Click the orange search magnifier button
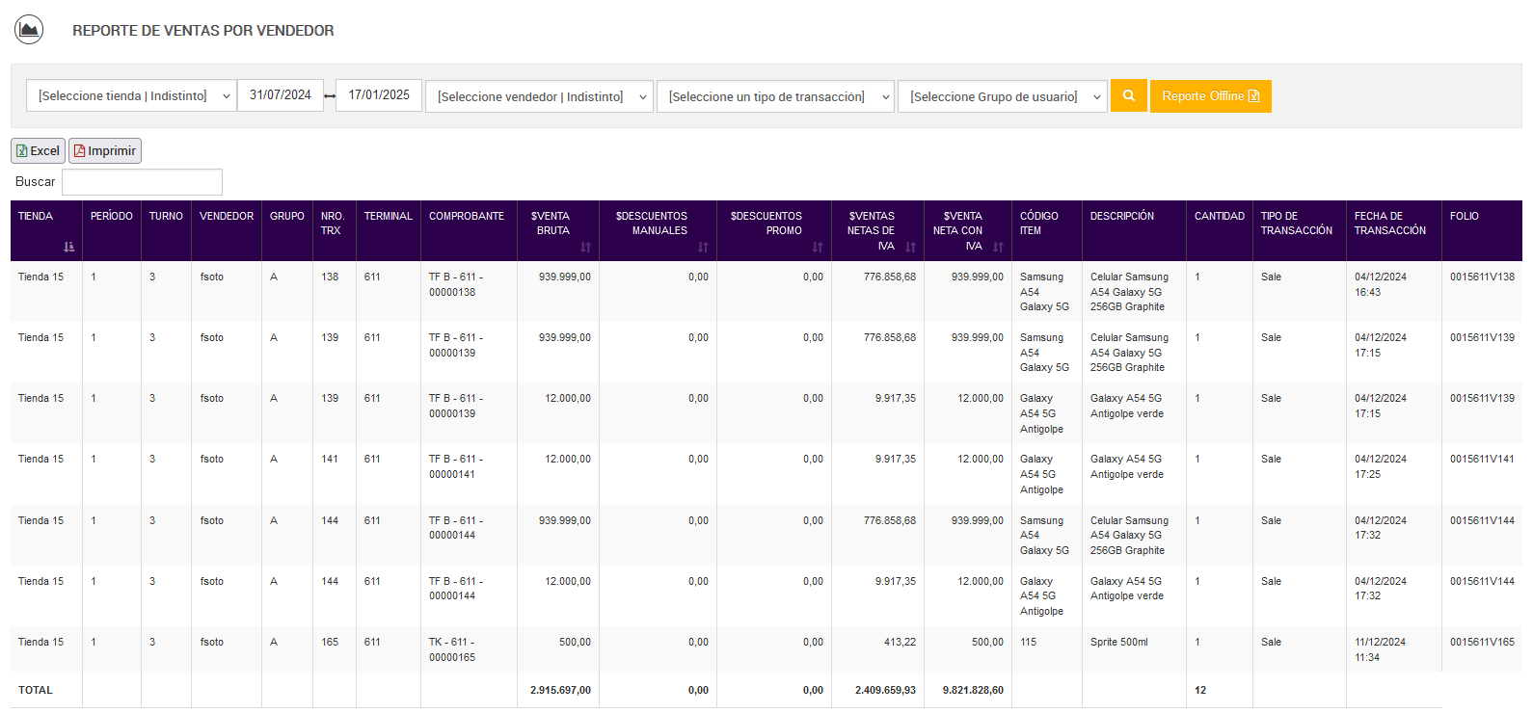1533x713 pixels. (x=1128, y=96)
